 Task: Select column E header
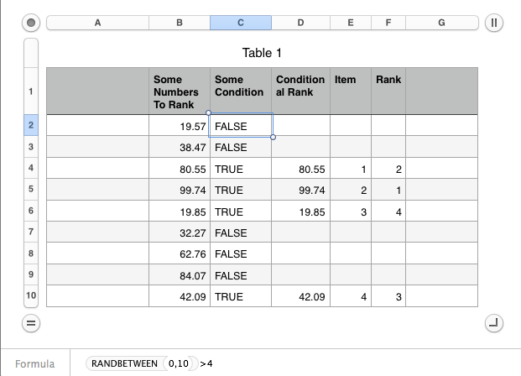click(351, 23)
